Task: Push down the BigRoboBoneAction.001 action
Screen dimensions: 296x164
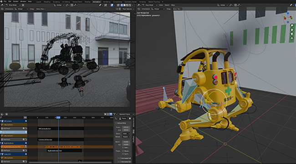Action: [26, 146]
